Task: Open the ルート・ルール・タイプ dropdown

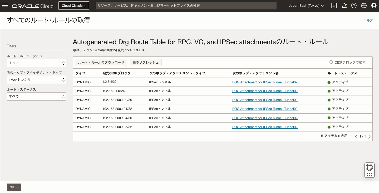Action: [x=37, y=63]
